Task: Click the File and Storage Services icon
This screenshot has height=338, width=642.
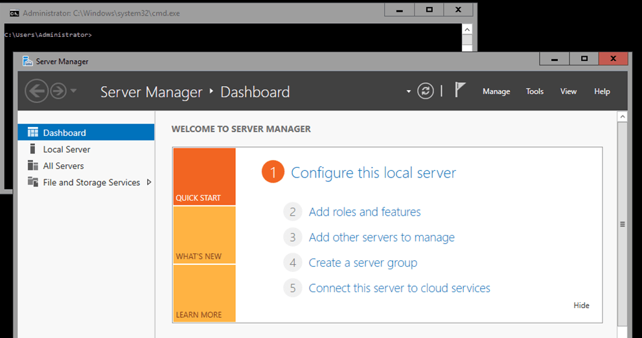Action: tap(33, 183)
